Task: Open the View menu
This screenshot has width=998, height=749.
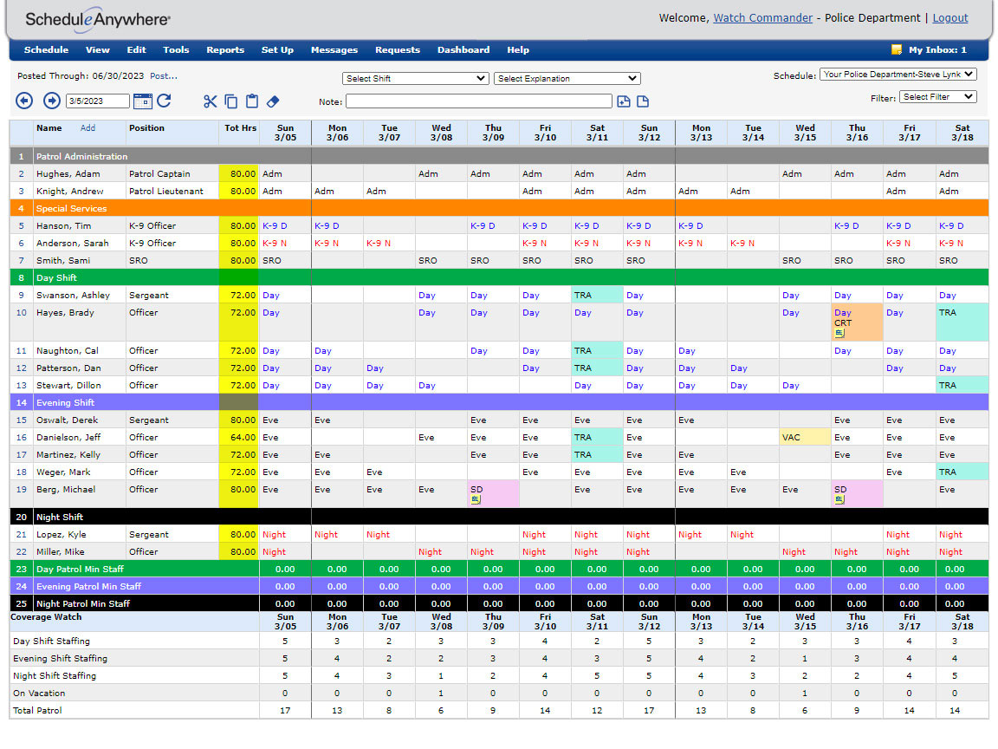Action: point(97,49)
